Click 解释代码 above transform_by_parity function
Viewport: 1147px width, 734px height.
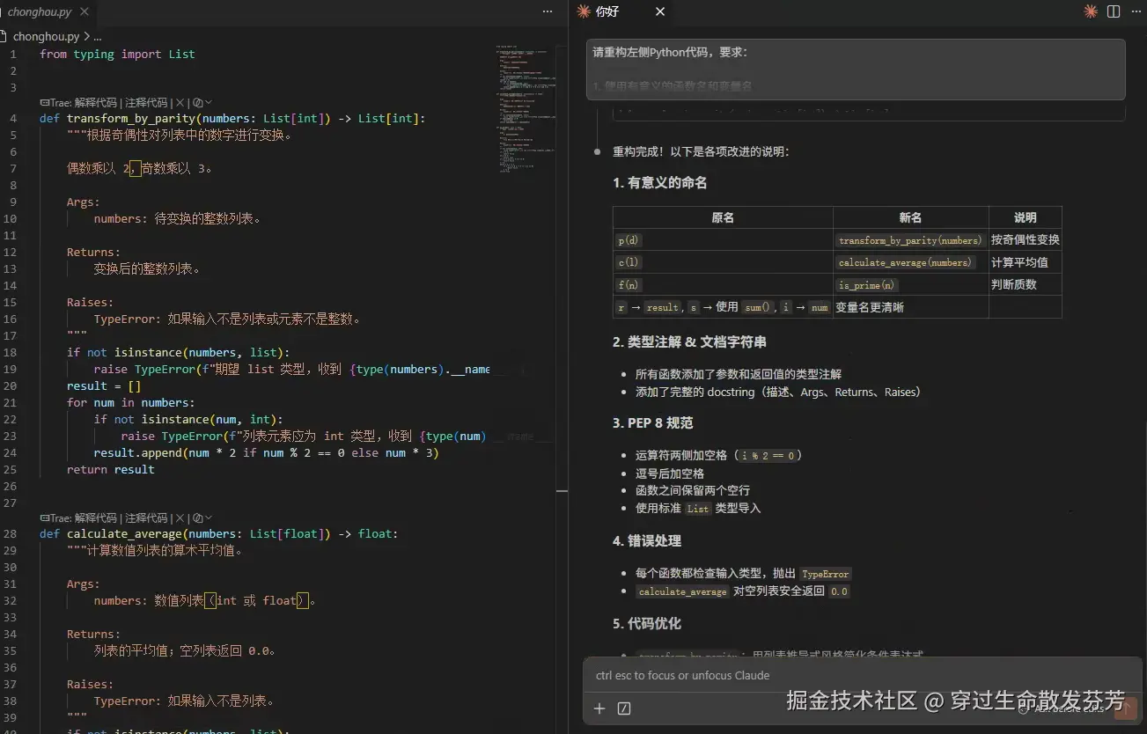click(x=96, y=102)
